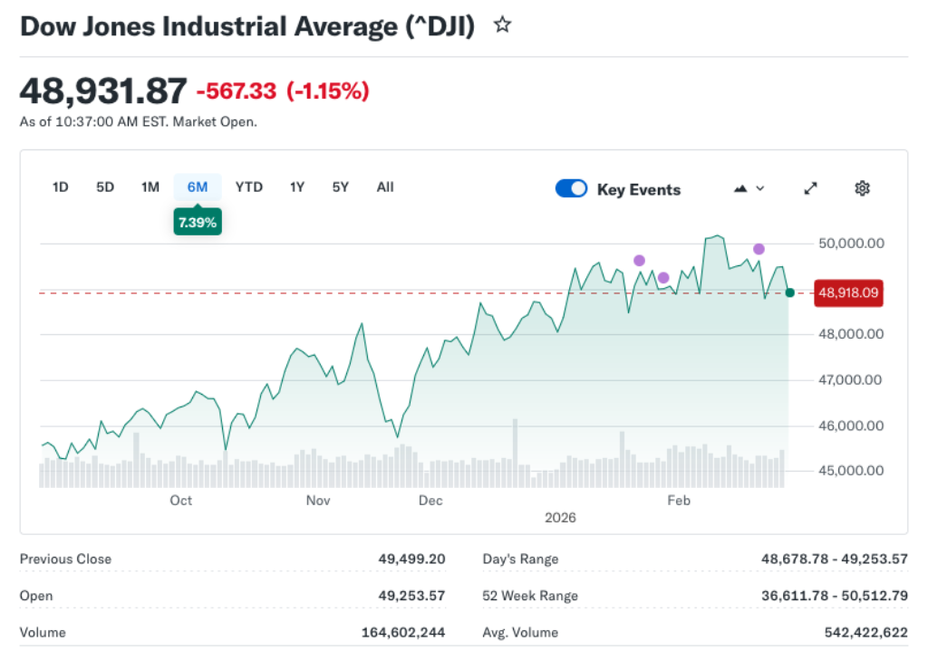Switch to the YTD time range
Screen dimensions: 928x660
[x=248, y=187]
